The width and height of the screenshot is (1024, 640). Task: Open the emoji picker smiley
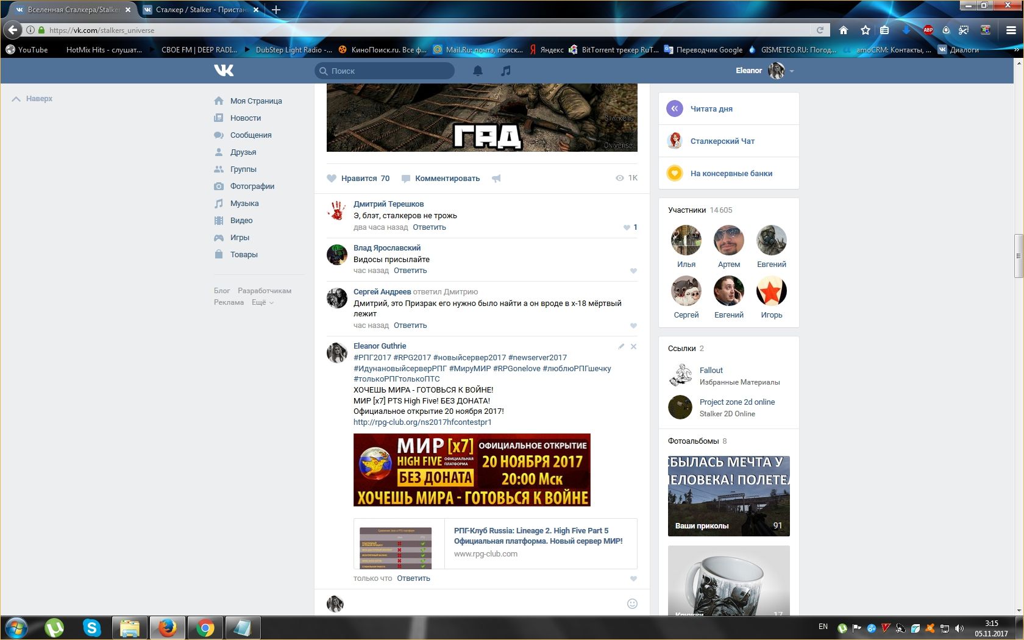pos(632,603)
